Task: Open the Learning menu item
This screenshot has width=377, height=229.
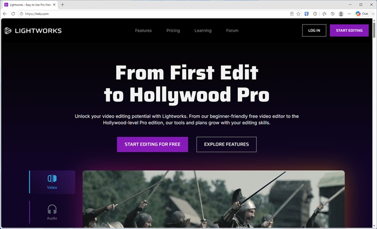Action: point(203,31)
